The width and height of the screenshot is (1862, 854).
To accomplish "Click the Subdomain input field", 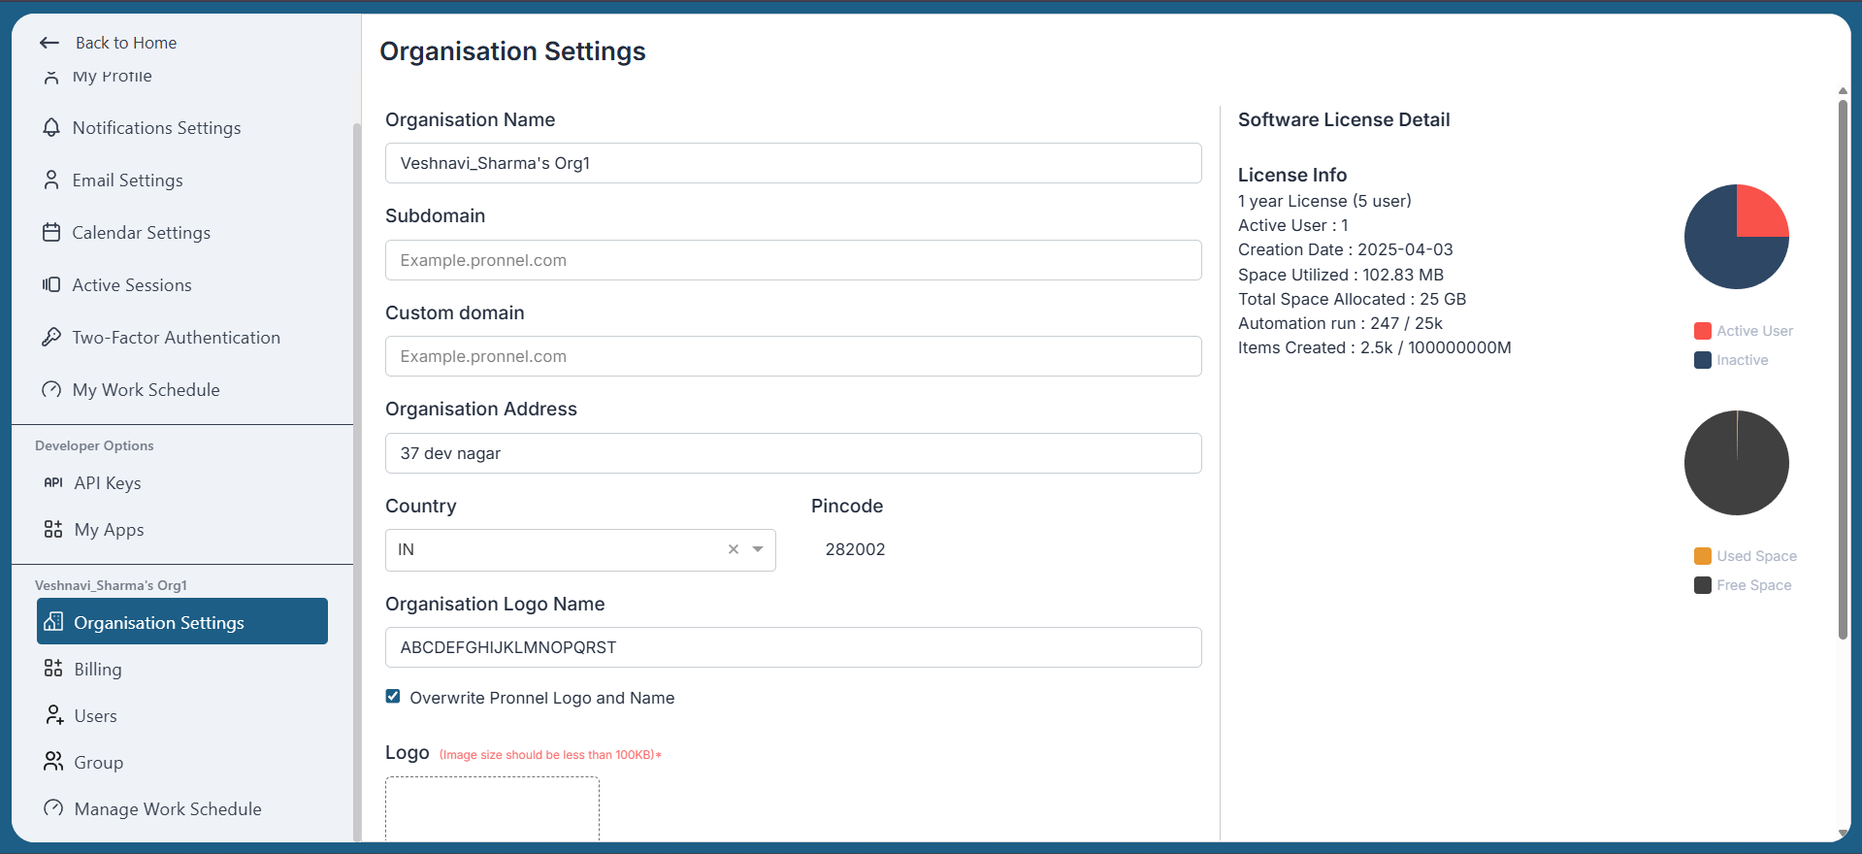I will tap(794, 260).
